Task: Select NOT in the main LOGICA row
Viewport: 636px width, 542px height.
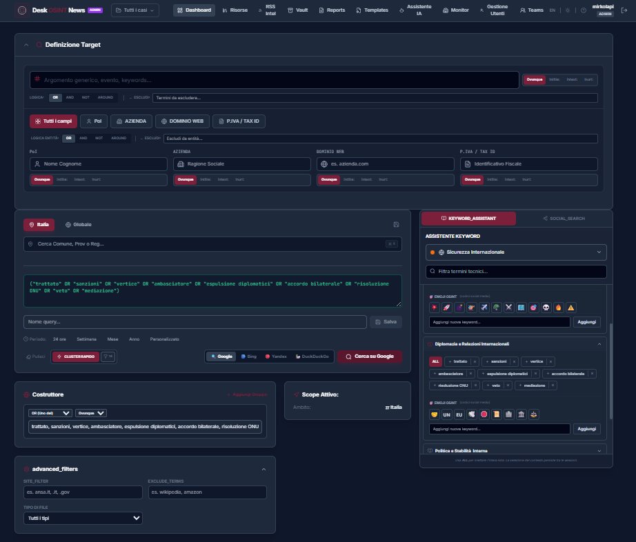Action: tap(86, 97)
